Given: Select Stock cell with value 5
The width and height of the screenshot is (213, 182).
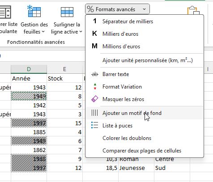Looking at the screenshot, I should [64, 105].
